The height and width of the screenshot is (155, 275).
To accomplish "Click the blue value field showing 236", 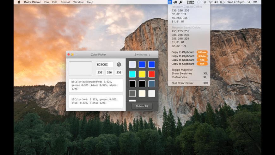I will (119, 72).
